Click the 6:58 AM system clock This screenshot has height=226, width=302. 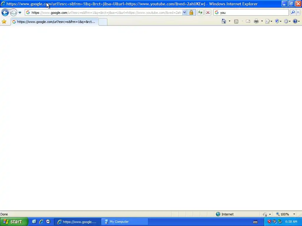click(x=291, y=222)
